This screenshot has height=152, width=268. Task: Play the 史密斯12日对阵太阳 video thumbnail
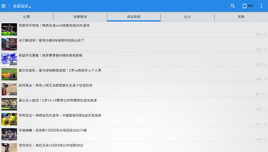(x=9, y=134)
